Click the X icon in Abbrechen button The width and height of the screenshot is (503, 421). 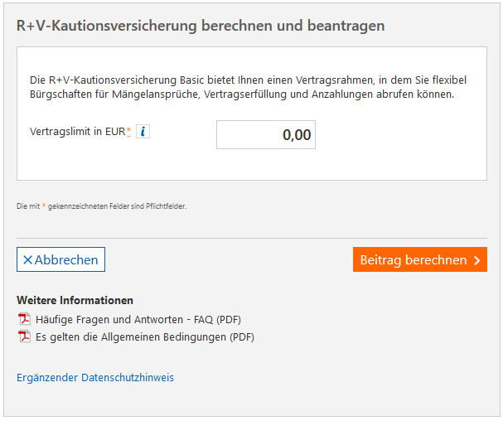27,260
